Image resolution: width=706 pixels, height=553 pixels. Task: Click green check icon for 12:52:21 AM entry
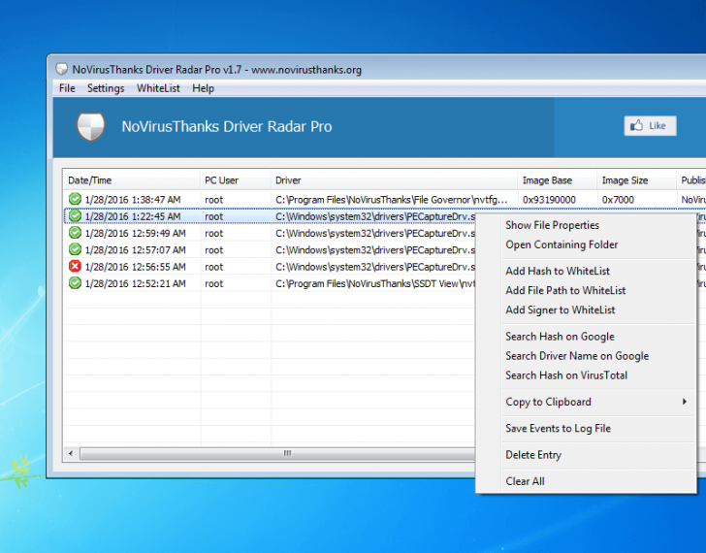[x=75, y=282]
